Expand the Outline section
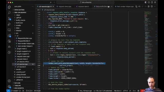The height and width of the screenshot is (92, 164). [17, 83]
